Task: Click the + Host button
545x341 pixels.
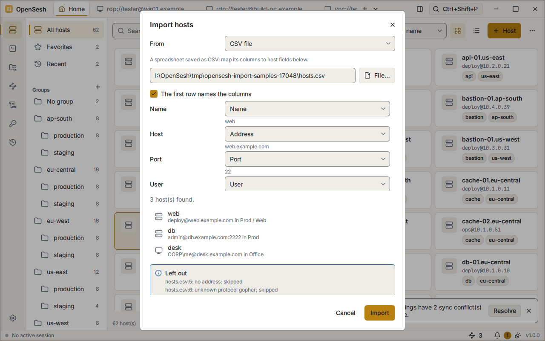Action: coord(504,31)
